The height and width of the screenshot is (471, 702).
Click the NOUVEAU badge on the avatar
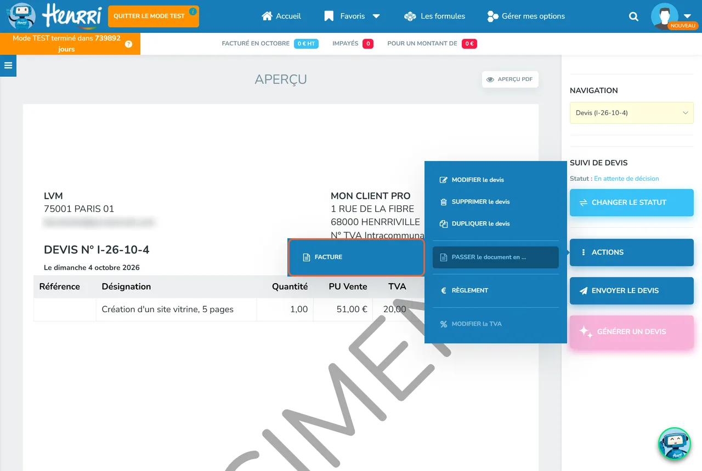[x=683, y=26]
